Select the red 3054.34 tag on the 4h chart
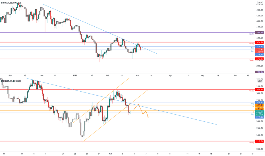The height and width of the screenshot is (156, 265). [259, 90]
